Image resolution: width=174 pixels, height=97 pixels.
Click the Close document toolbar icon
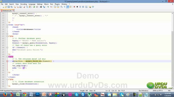(15, 7)
